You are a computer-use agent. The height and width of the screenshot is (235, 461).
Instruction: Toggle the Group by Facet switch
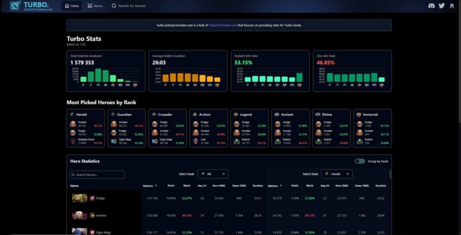point(360,161)
